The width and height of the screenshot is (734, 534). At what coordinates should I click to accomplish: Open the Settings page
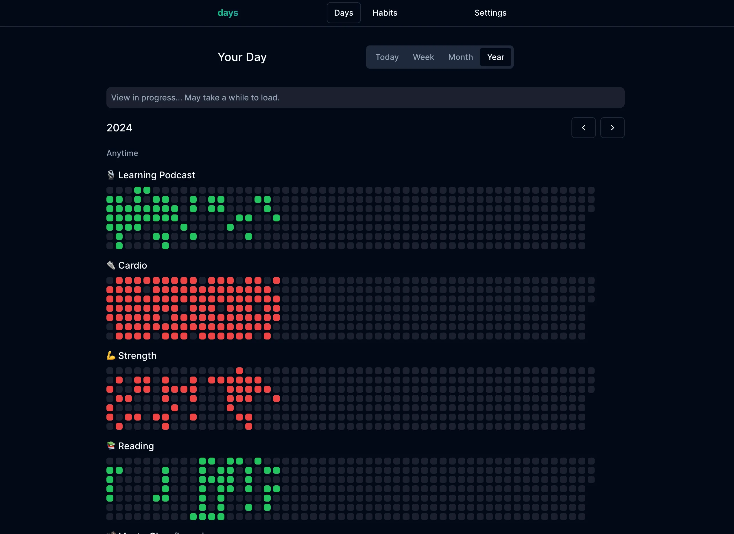click(490, 13)
